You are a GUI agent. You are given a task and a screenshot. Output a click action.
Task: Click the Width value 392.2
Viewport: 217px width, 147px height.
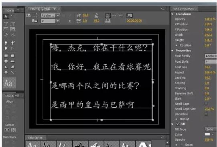(x=208, y=35)
